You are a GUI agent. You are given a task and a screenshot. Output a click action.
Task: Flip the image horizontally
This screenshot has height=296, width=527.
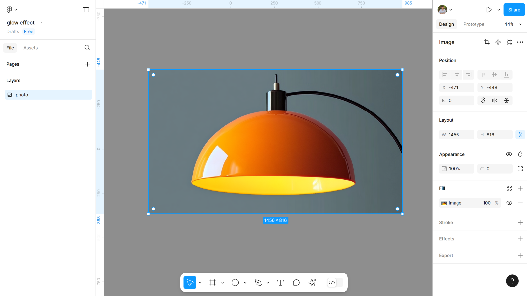coord(495,101)
